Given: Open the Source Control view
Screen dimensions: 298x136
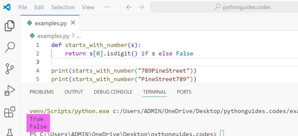Looking at the screenshot, I should coord(10,69).
